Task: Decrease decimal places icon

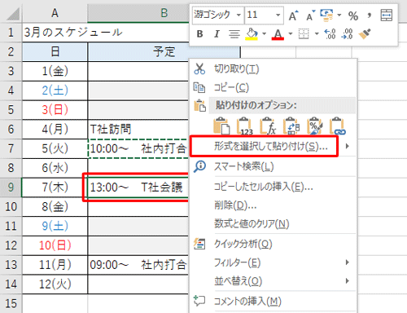Action: tap(348, 34)
